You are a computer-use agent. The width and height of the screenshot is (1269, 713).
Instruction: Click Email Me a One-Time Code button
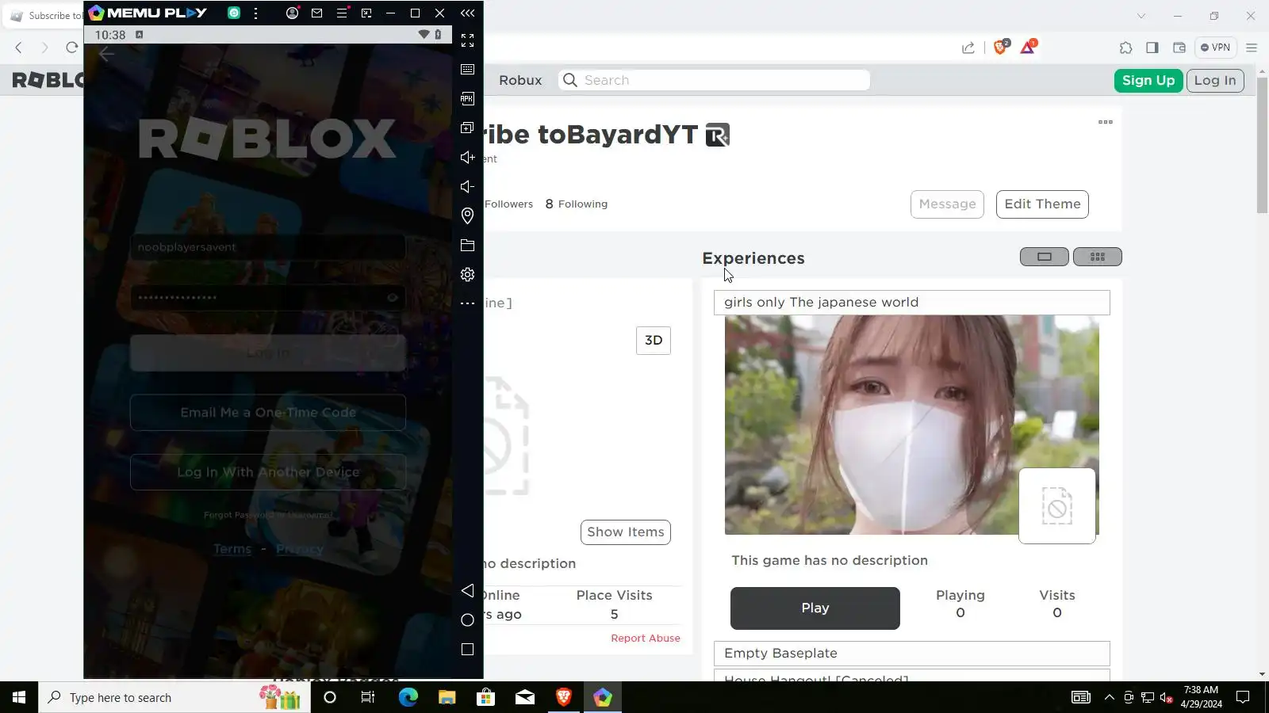268,413
